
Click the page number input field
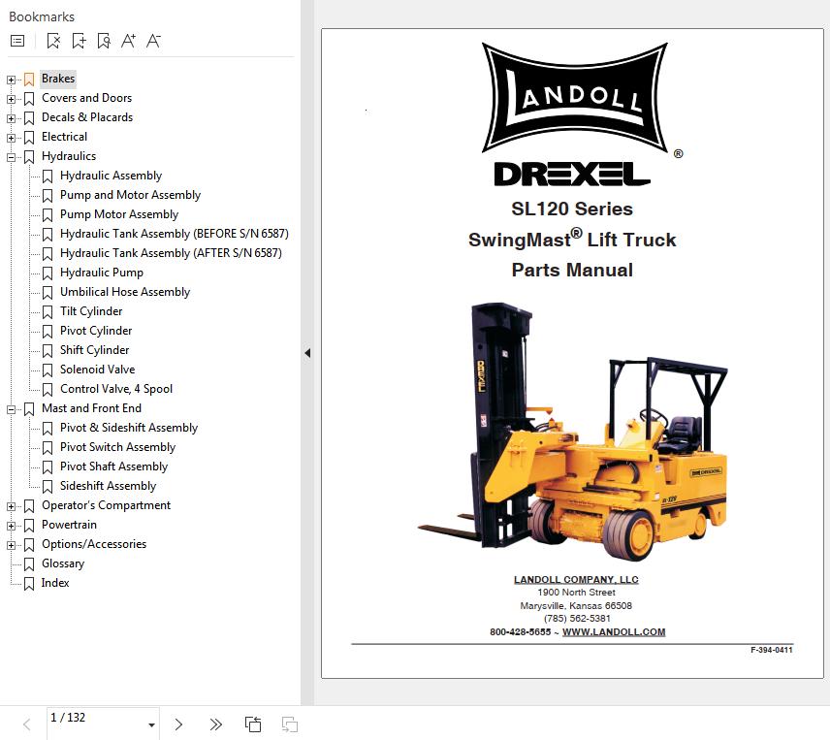[92, 719]
